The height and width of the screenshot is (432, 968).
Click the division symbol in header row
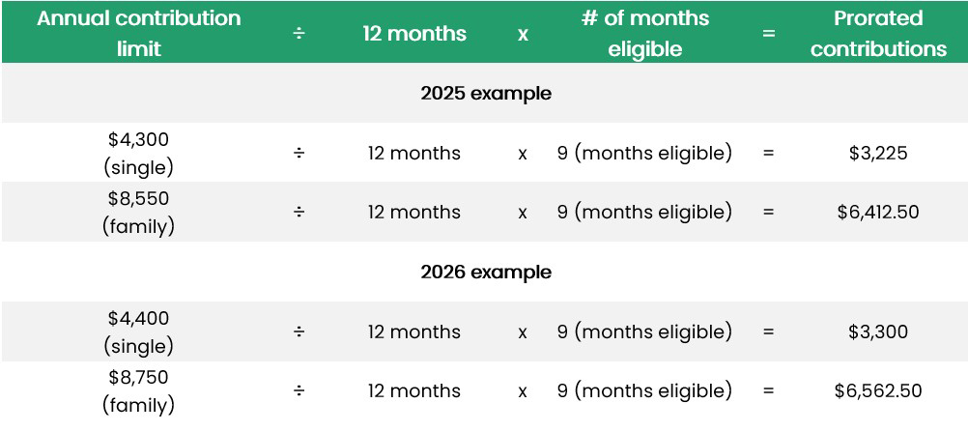point(299,34)
